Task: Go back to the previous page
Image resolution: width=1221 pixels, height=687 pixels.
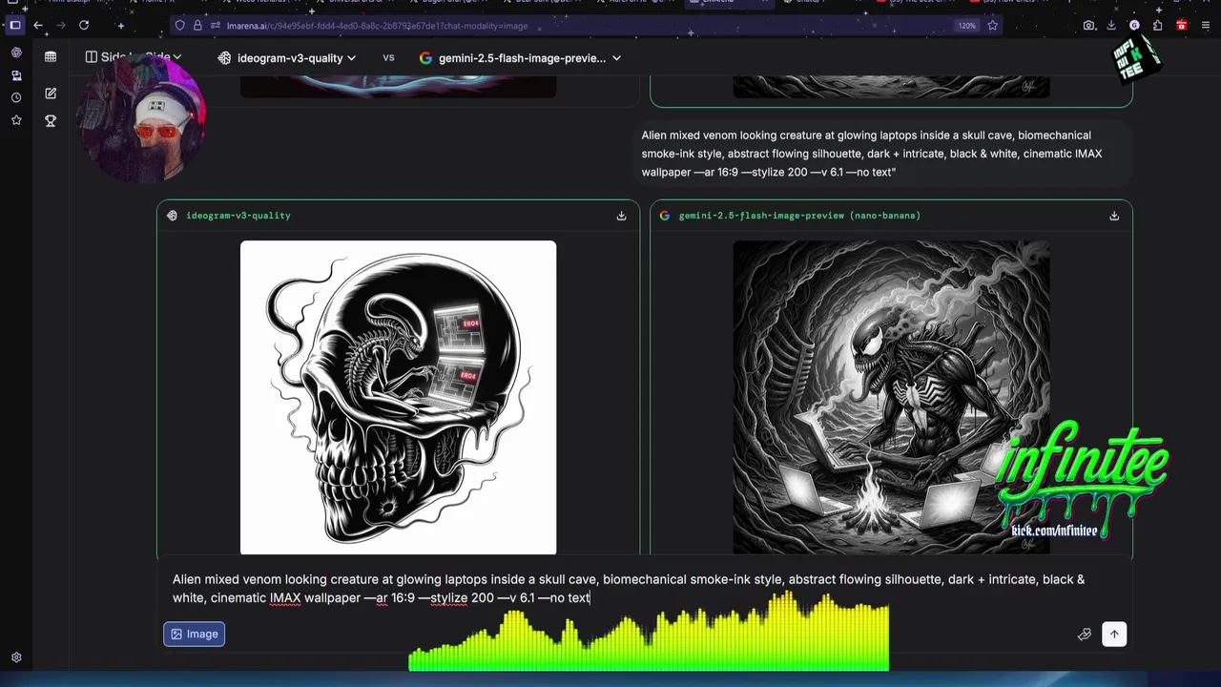Action: [38, 26]
